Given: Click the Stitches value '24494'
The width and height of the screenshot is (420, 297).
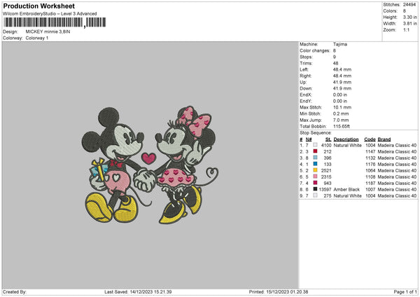Looking at the screenshot, I should coord(409,5).
